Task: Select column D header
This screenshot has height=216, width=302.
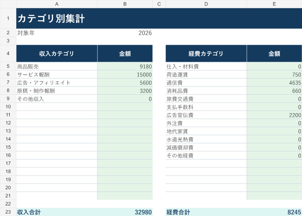Action: pos(206,4)
